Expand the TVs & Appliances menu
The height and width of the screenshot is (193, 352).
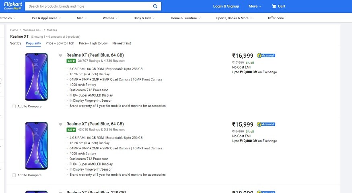(x=46, y=18)
